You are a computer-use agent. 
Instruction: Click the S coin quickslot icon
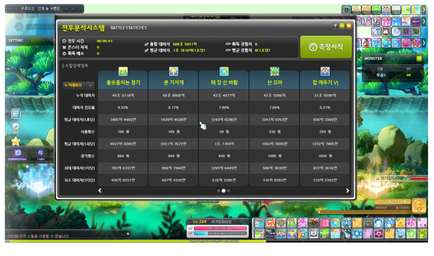[314, 222]
